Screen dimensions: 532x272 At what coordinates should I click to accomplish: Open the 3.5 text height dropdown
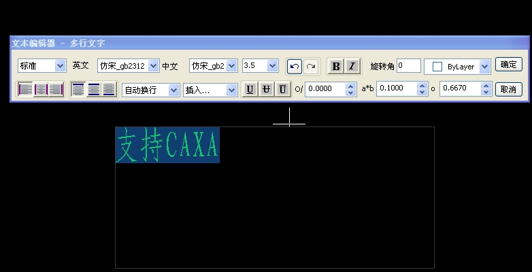273,66
